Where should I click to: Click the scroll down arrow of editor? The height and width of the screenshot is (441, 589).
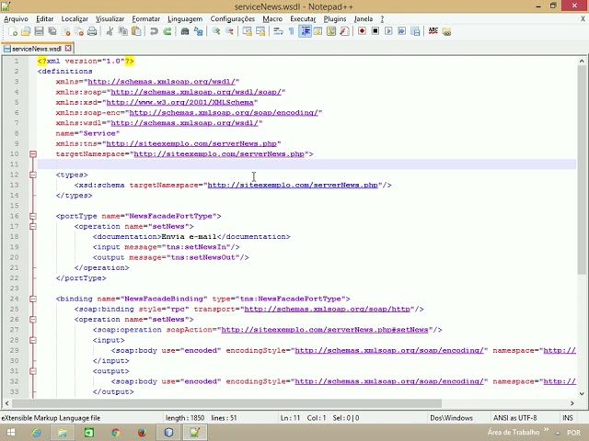click(582, 394)
